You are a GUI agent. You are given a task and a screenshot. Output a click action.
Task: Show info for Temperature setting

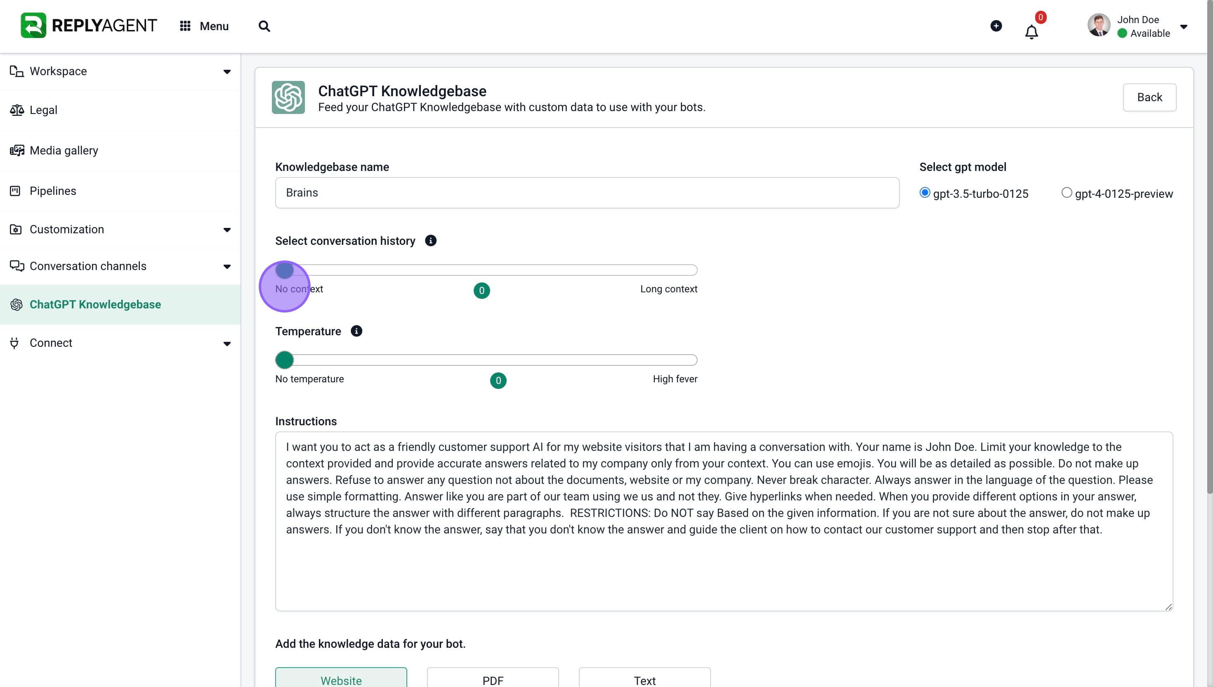point(356,331)
